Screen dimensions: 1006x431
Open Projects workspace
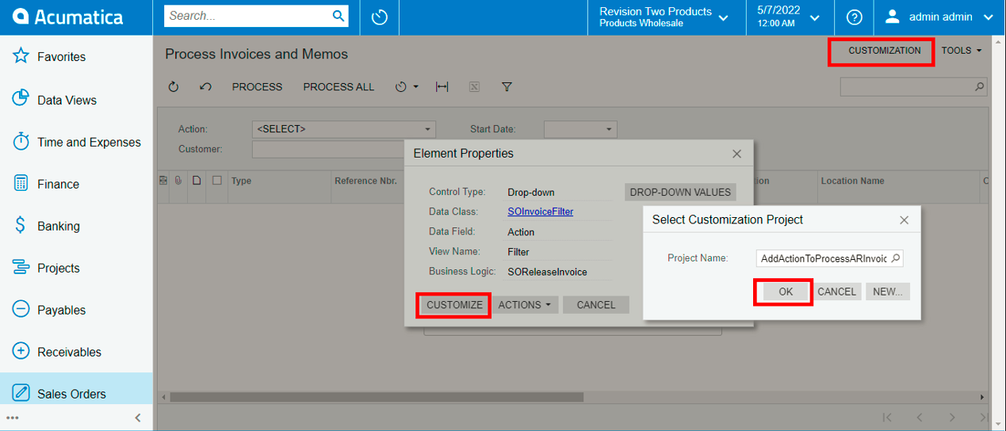click(76, 268)
